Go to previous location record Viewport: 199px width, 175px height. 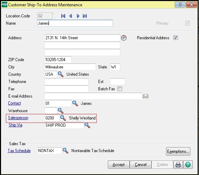click(x=71, y=16)
